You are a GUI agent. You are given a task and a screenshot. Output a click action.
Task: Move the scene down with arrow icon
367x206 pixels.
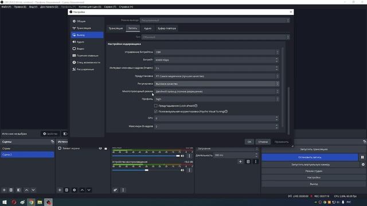(33, 190)
